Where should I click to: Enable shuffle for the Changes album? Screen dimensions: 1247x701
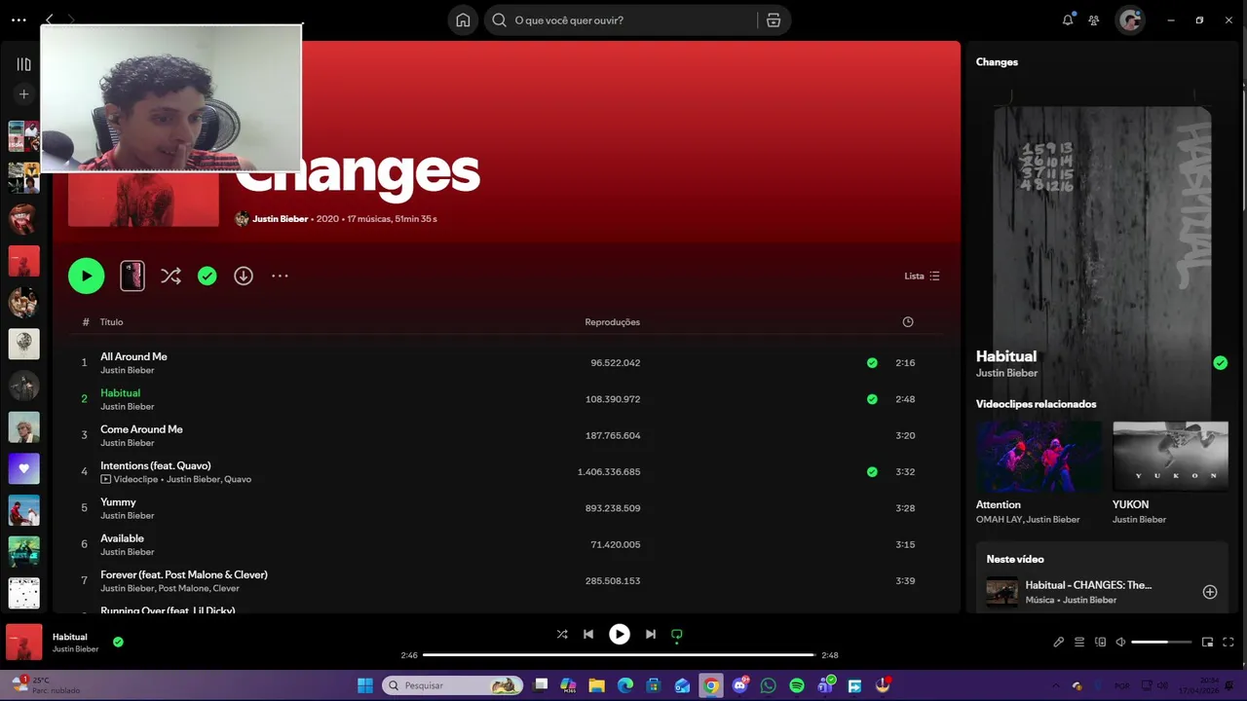(170, 276)
